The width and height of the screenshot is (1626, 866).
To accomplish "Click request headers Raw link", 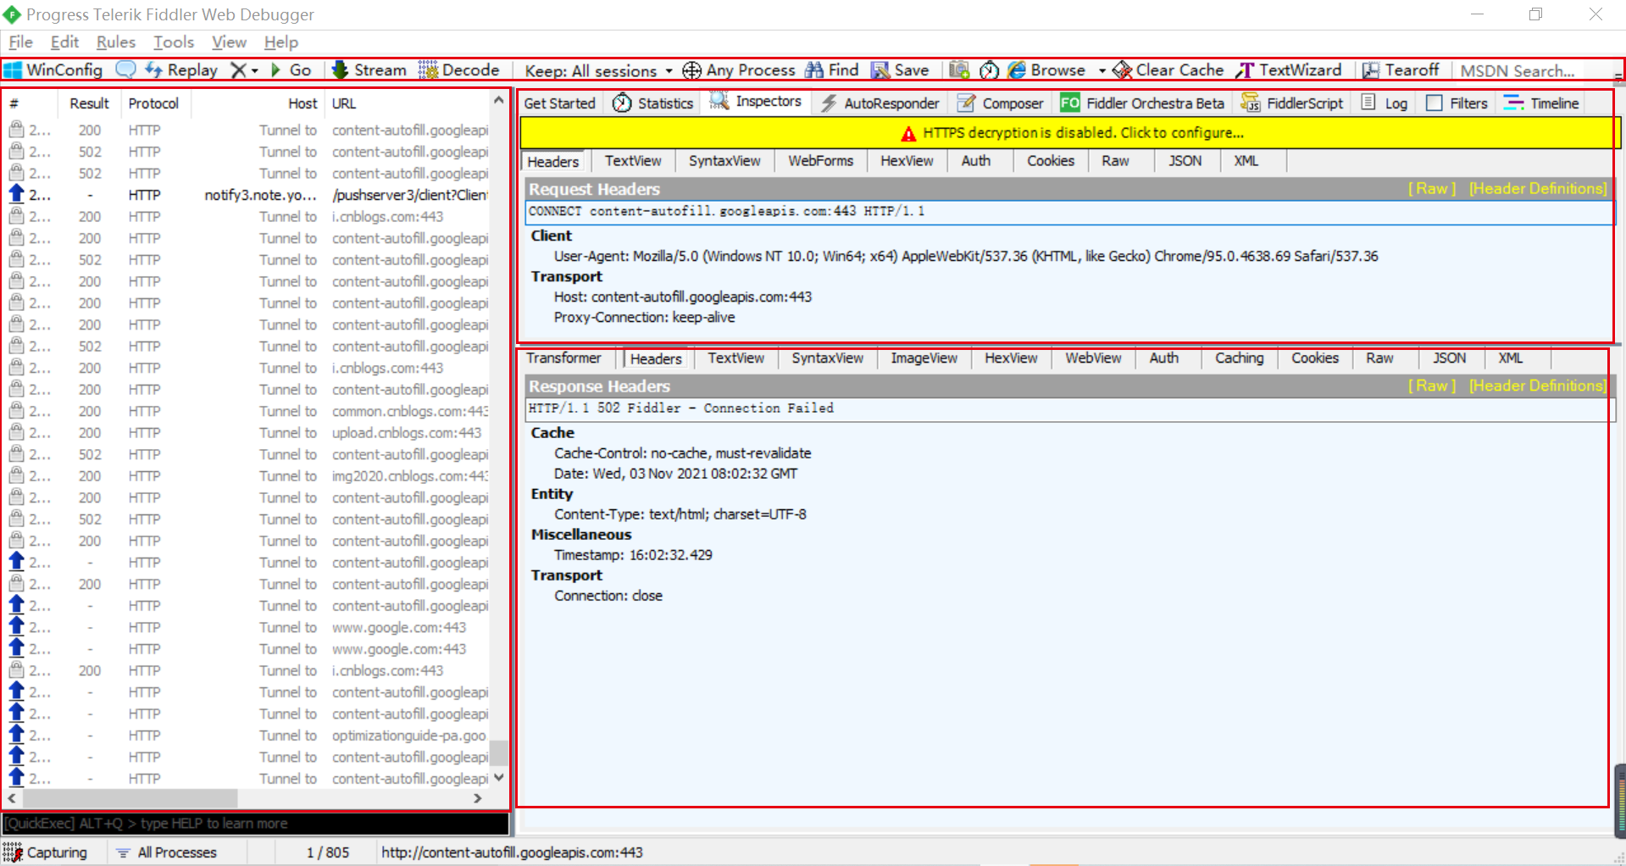I will coord(1432,189).
